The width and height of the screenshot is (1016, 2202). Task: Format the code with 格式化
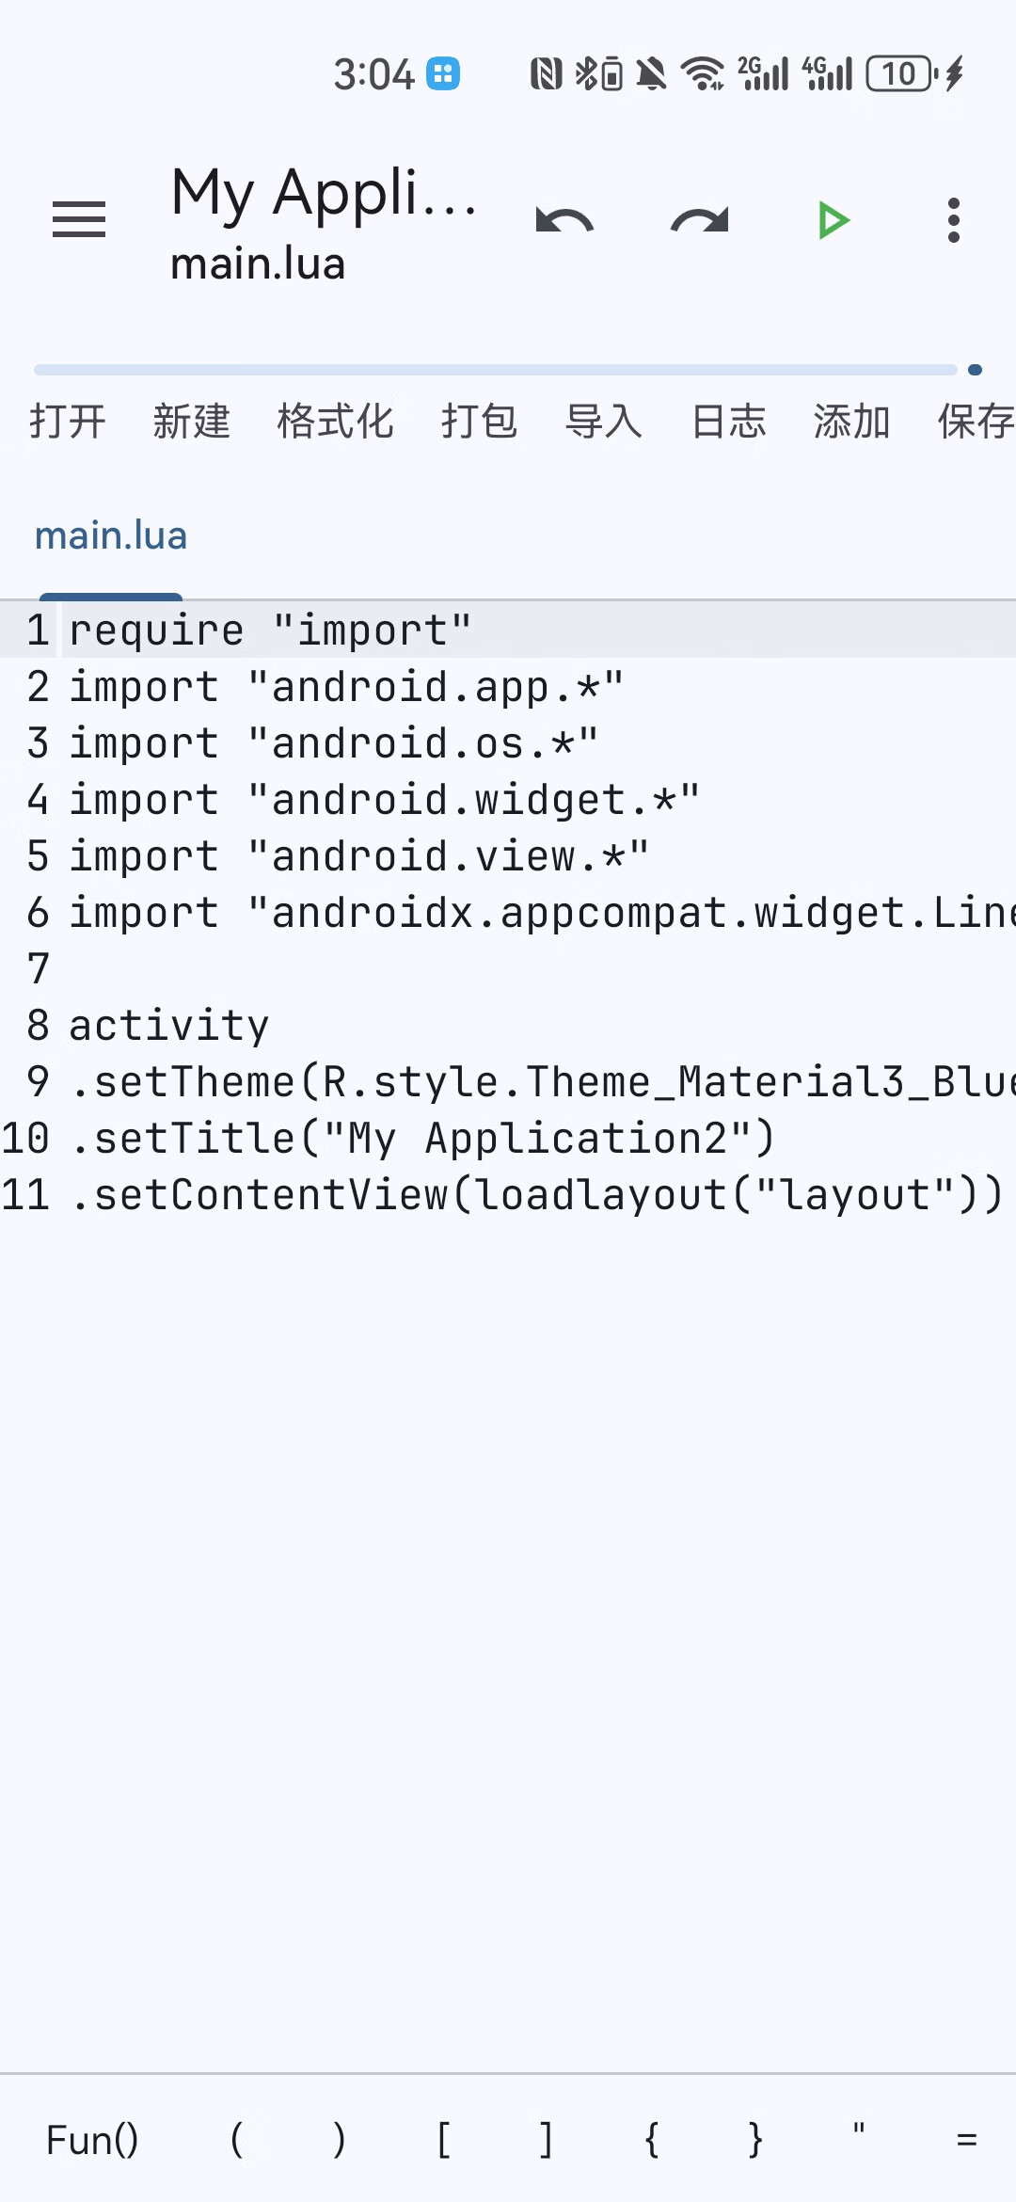coord(335,421)
